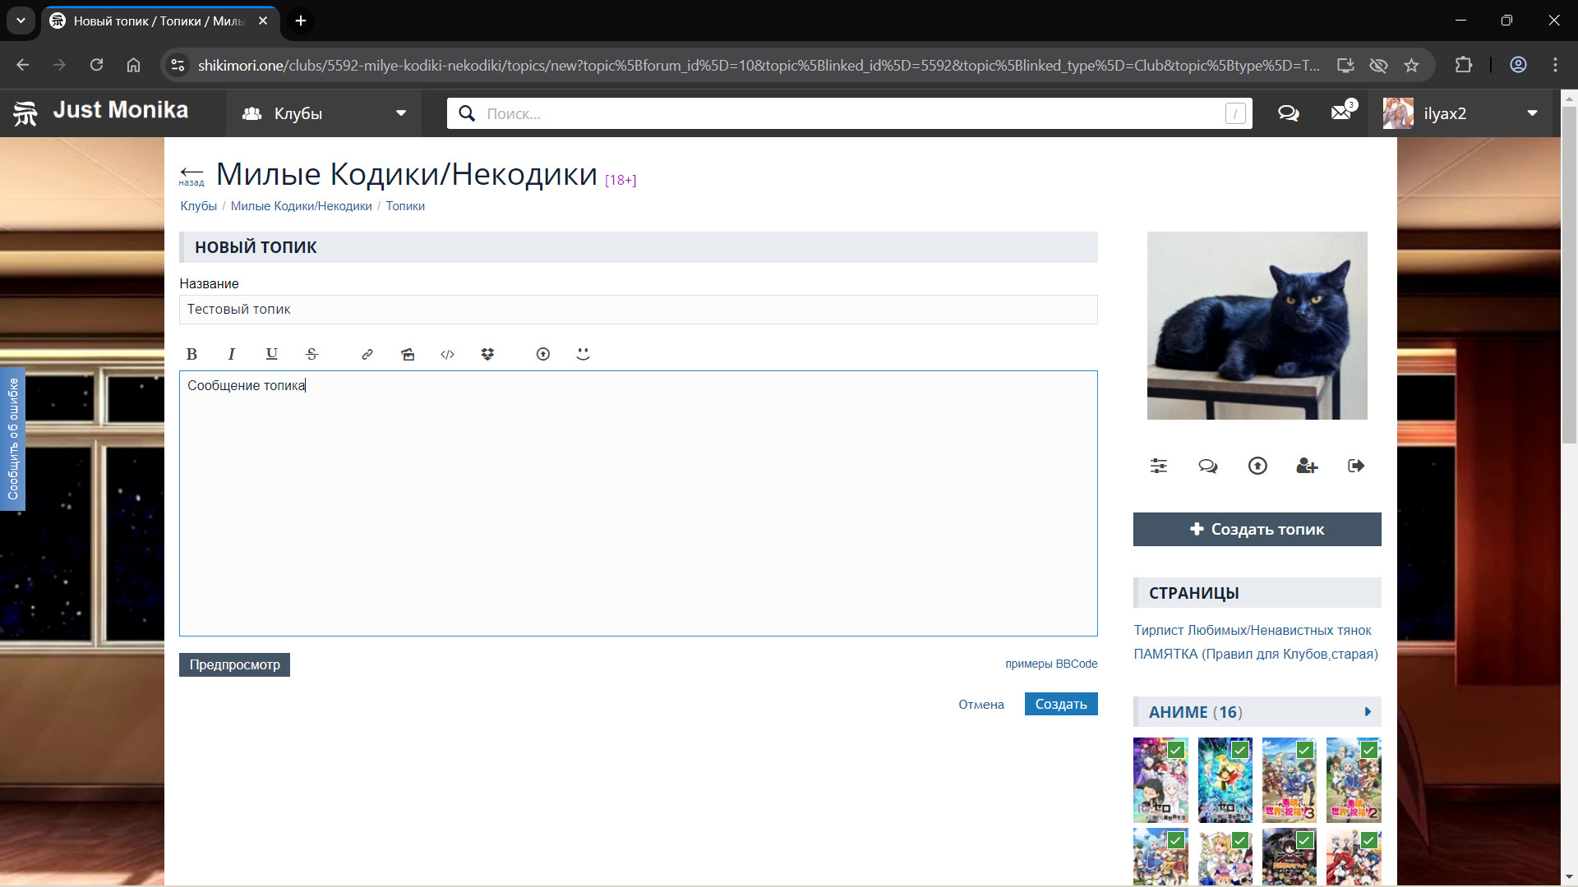Image resolution: width=1578 pixels, height=887 pixels.
Task: Insert a link using the chain icon
Action: tap(367, 354)
